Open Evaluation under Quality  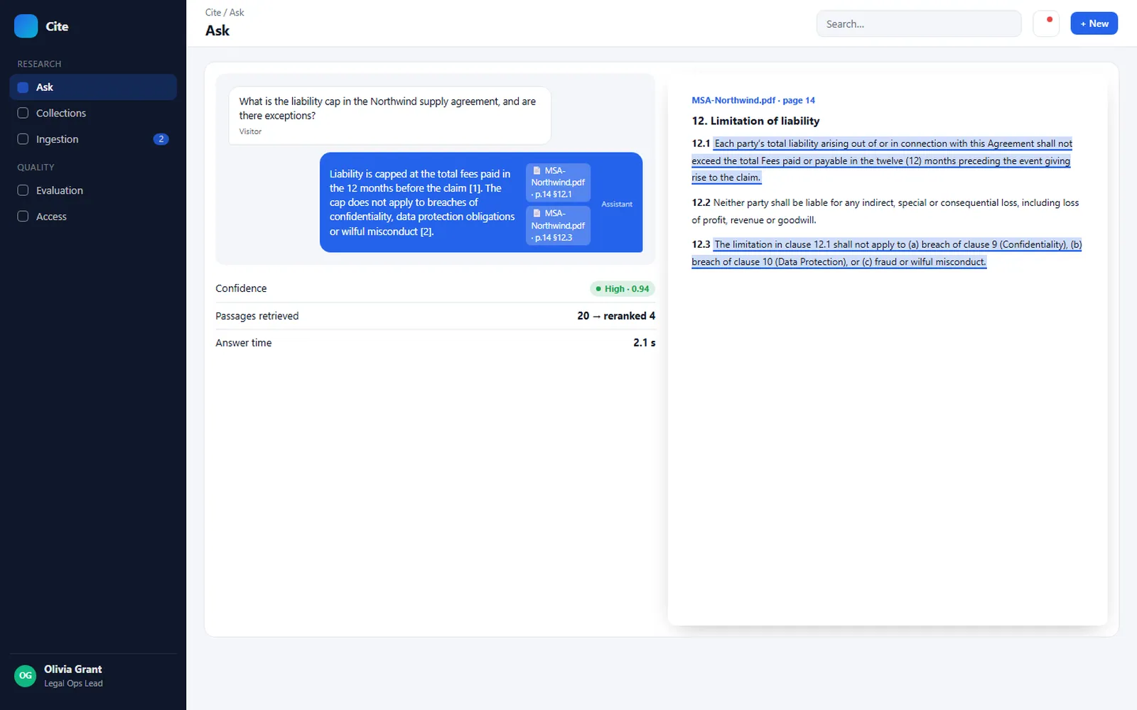[93, 190]
